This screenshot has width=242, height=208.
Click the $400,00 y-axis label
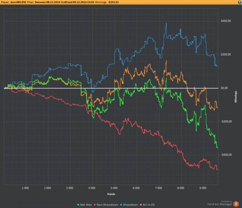[x=226, y=21]
